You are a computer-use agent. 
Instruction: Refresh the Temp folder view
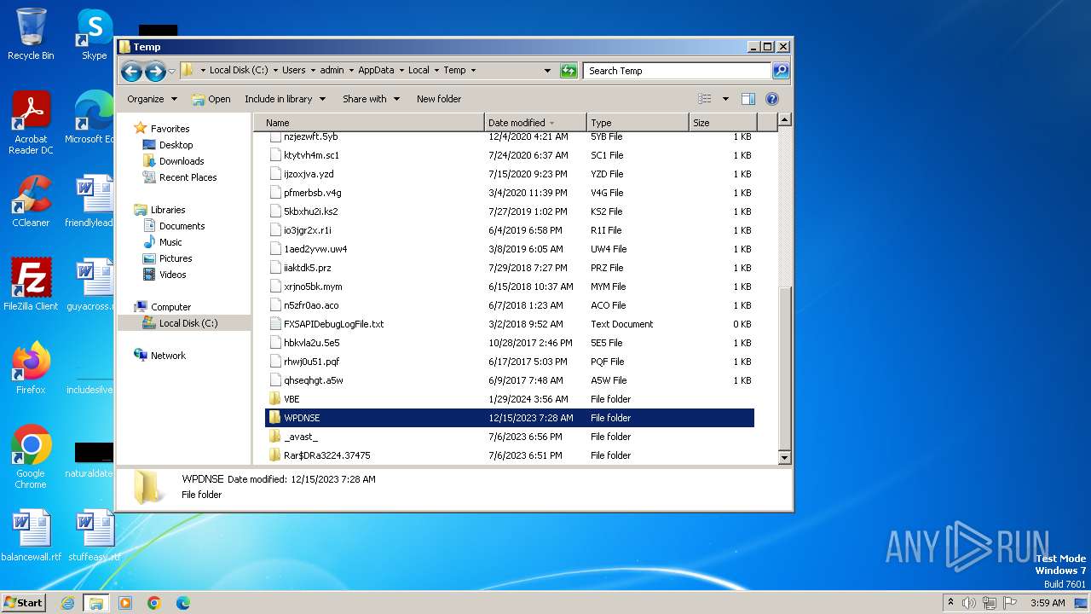(569, 71)
